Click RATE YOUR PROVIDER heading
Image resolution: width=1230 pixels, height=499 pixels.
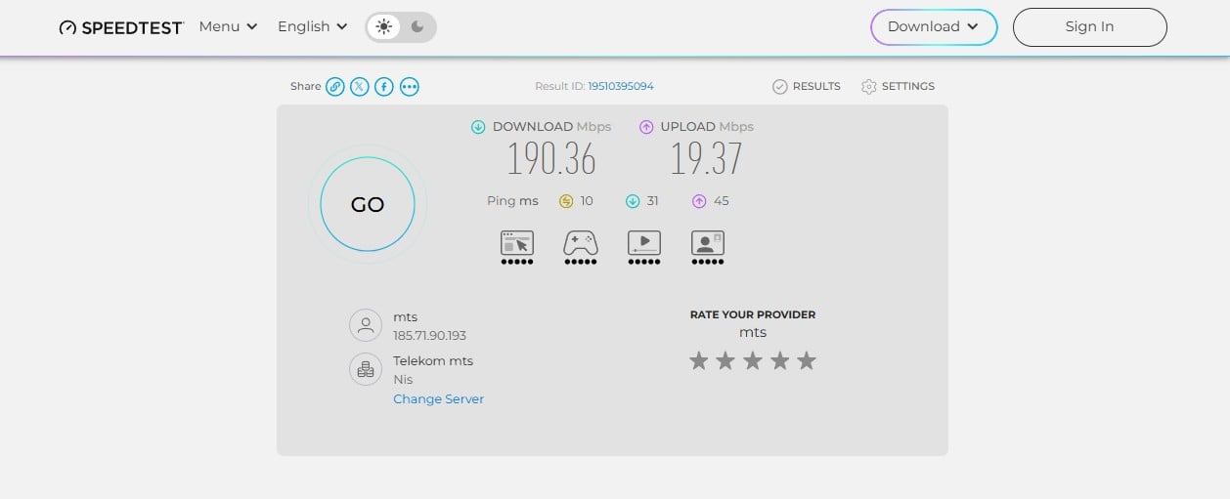click(x=753, y=314)
